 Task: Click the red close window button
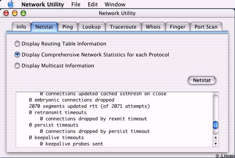pos(6,13)
